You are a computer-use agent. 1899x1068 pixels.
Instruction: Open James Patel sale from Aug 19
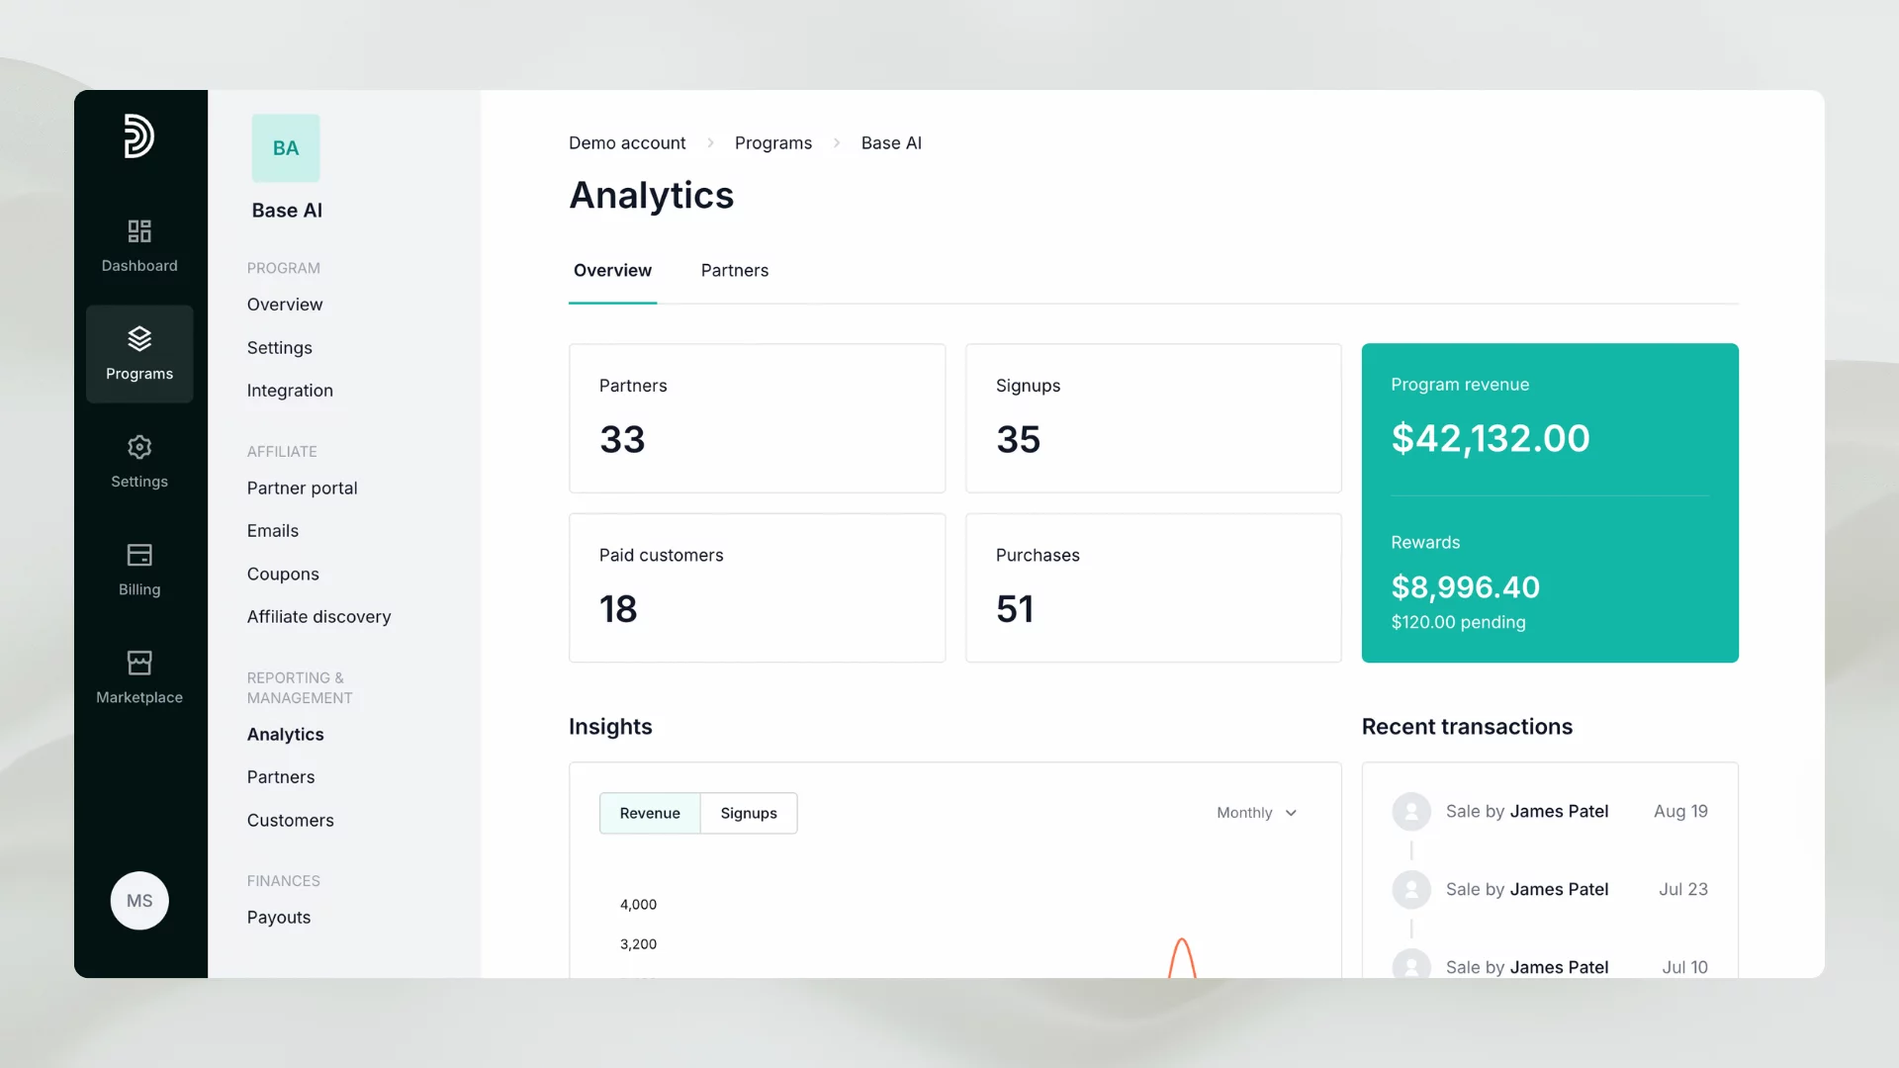pyautogui.click(x=1550, y=812)
